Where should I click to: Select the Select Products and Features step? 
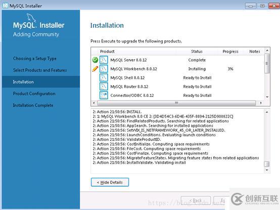point(40,70)
